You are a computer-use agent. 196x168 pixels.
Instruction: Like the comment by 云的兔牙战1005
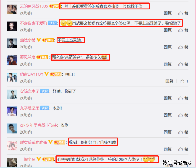[183, 13]
